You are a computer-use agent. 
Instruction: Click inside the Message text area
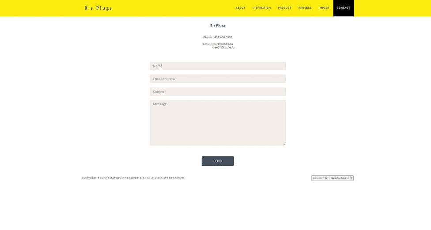[x=218, y=123]
